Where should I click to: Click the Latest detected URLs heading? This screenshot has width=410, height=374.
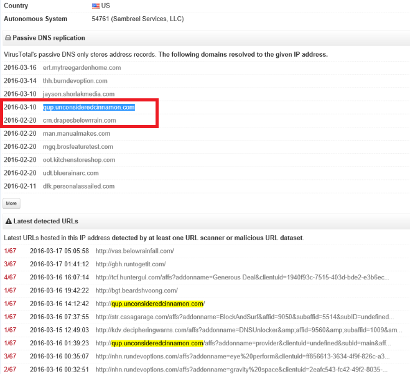click(x=46, y=222)
